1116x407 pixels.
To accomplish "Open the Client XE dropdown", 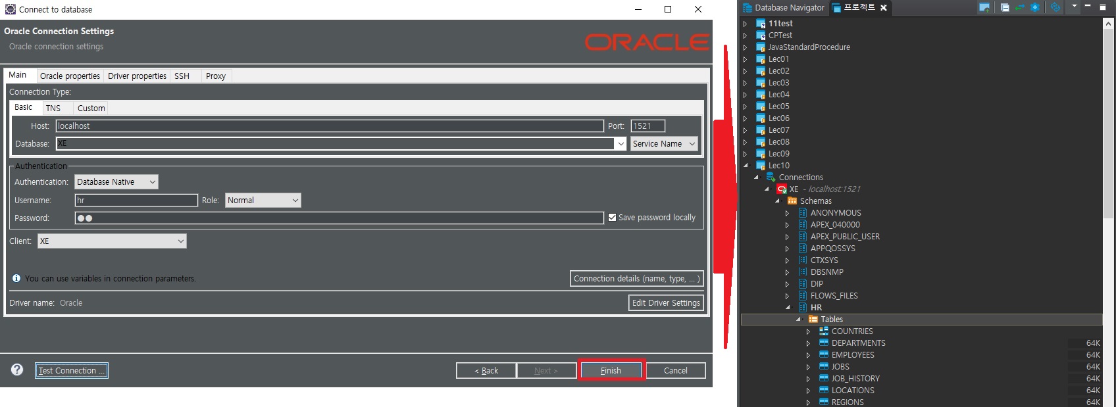I will pyautogui.click(x=112, y=241).
